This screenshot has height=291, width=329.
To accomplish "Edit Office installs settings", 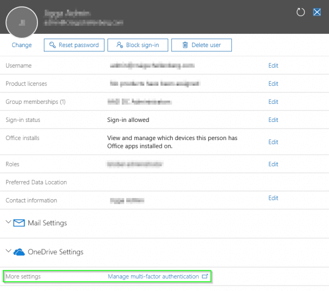I will [273, 142].
